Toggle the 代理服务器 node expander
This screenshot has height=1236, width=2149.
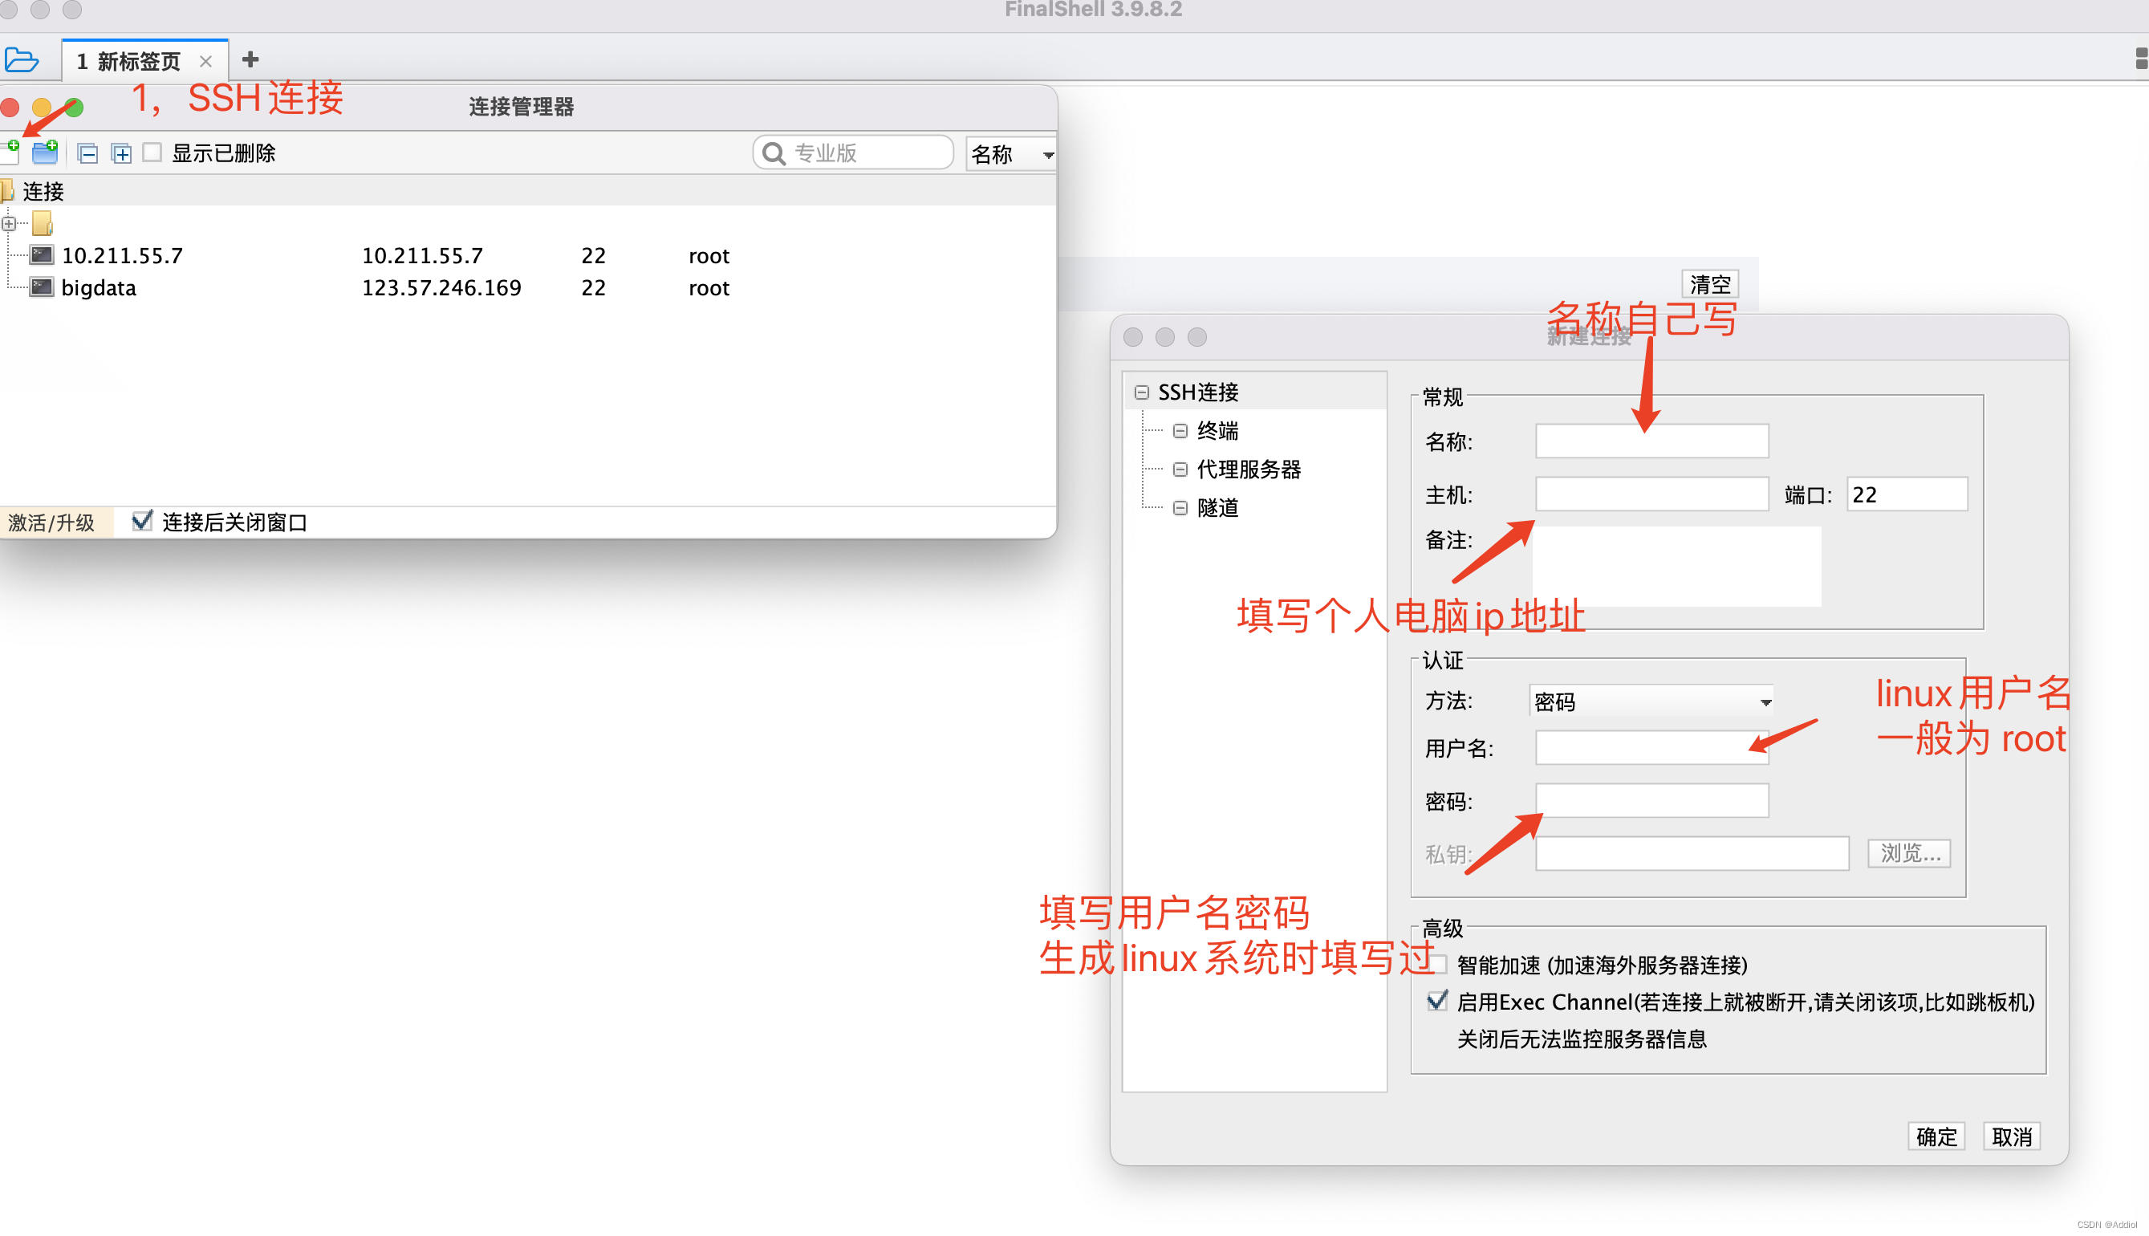[x=1180, y=470]
